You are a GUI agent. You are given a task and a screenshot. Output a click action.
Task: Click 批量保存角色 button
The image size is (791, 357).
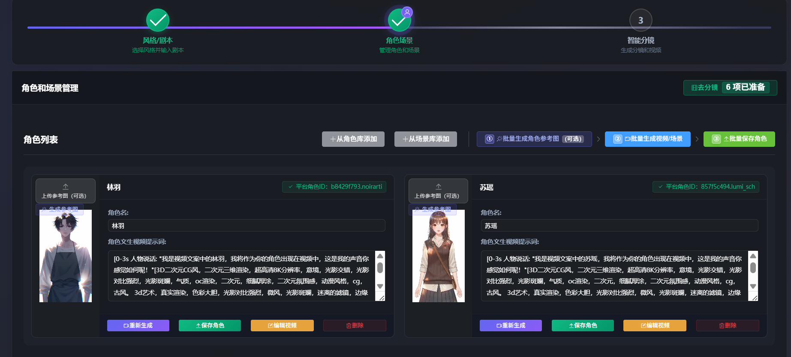[739, 139]
